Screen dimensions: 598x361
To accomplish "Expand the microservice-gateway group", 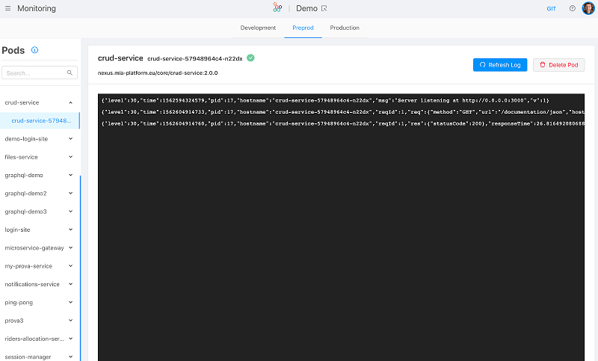I will point(70,248).
